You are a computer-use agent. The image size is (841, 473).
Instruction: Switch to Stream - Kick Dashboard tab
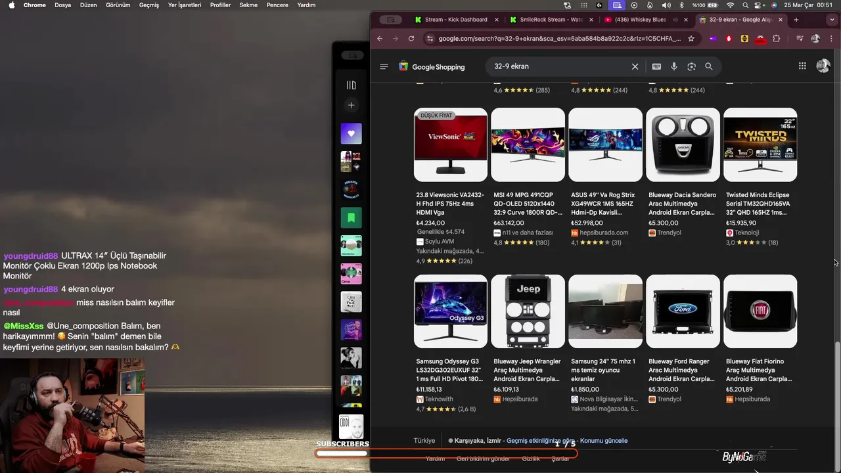point(456,20)
